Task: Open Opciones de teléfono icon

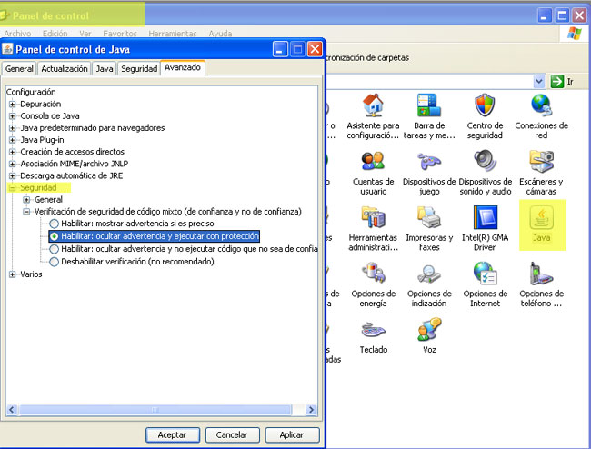Action: [541, 273]
